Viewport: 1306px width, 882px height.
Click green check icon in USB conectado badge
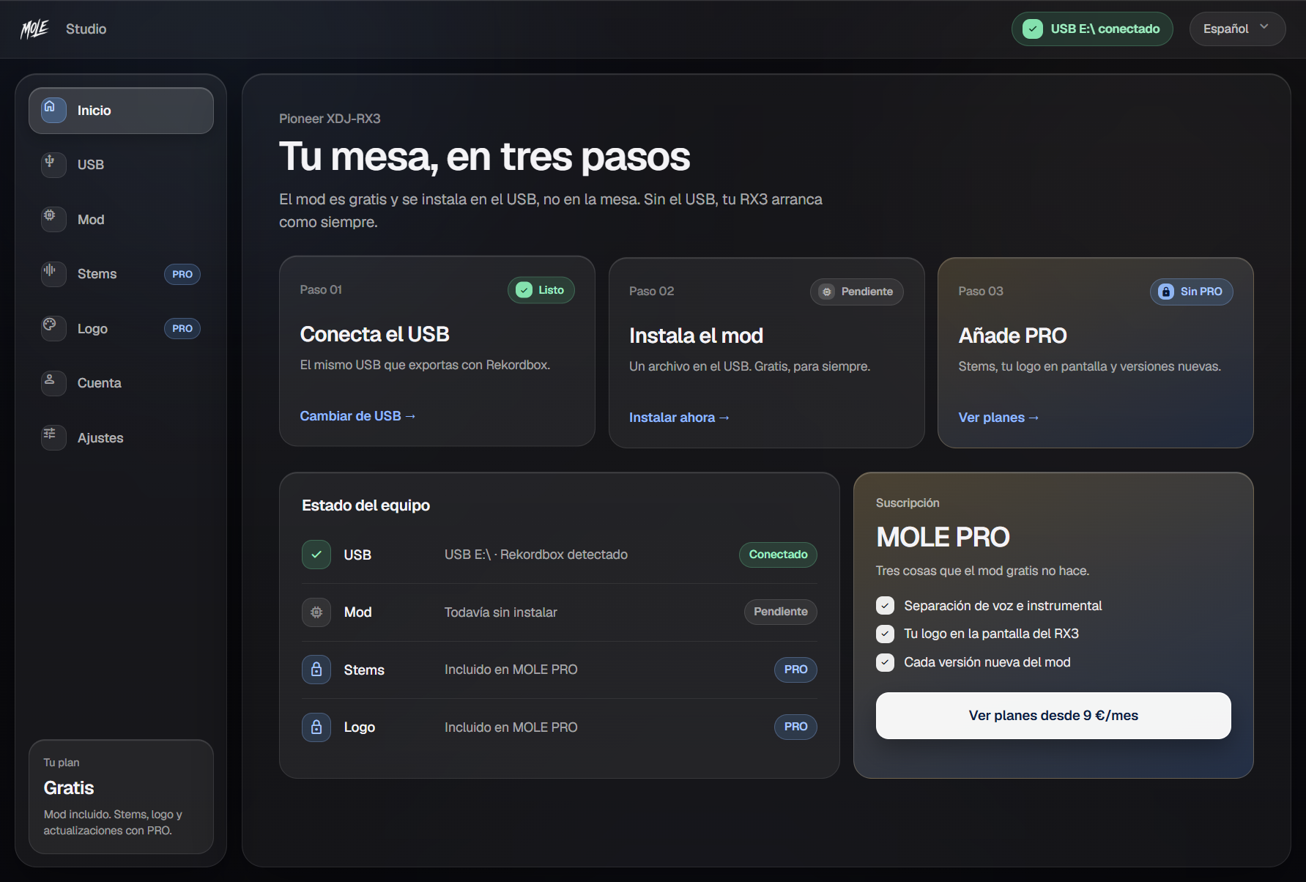pyautogui.click(x=1033, y=29)
